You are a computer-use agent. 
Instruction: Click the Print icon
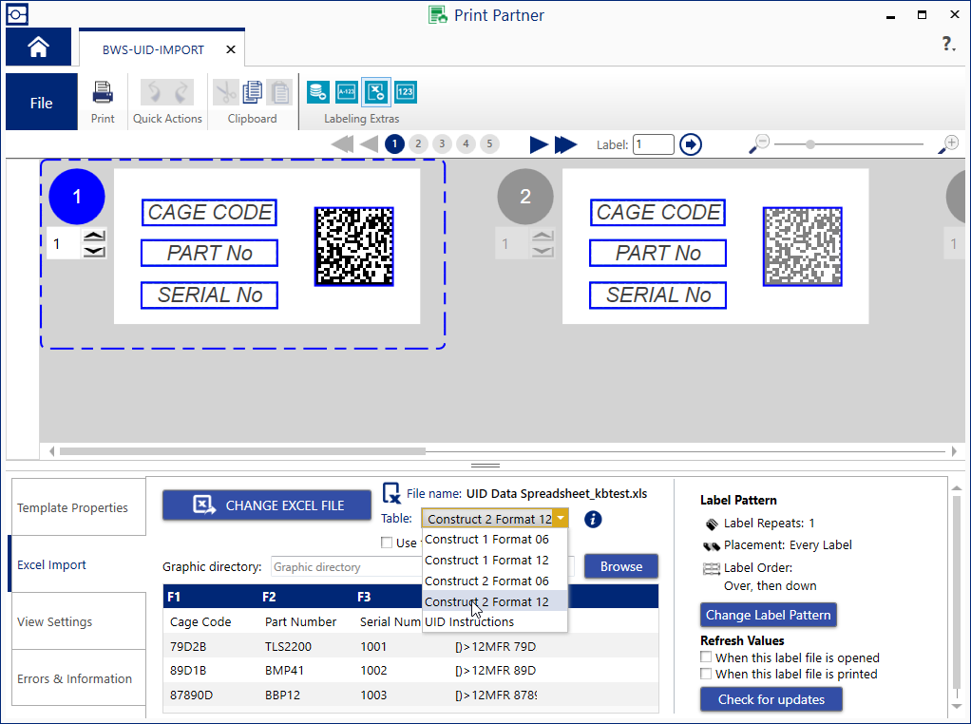103,93
